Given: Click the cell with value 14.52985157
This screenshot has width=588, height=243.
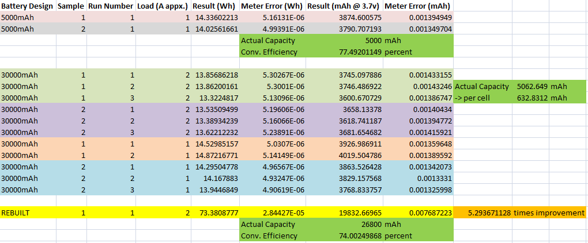Looking at the screenshot, I should pos(215,144).
